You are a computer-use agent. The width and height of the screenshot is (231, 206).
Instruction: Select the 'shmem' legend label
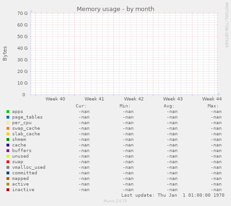(x=19, y=140)
